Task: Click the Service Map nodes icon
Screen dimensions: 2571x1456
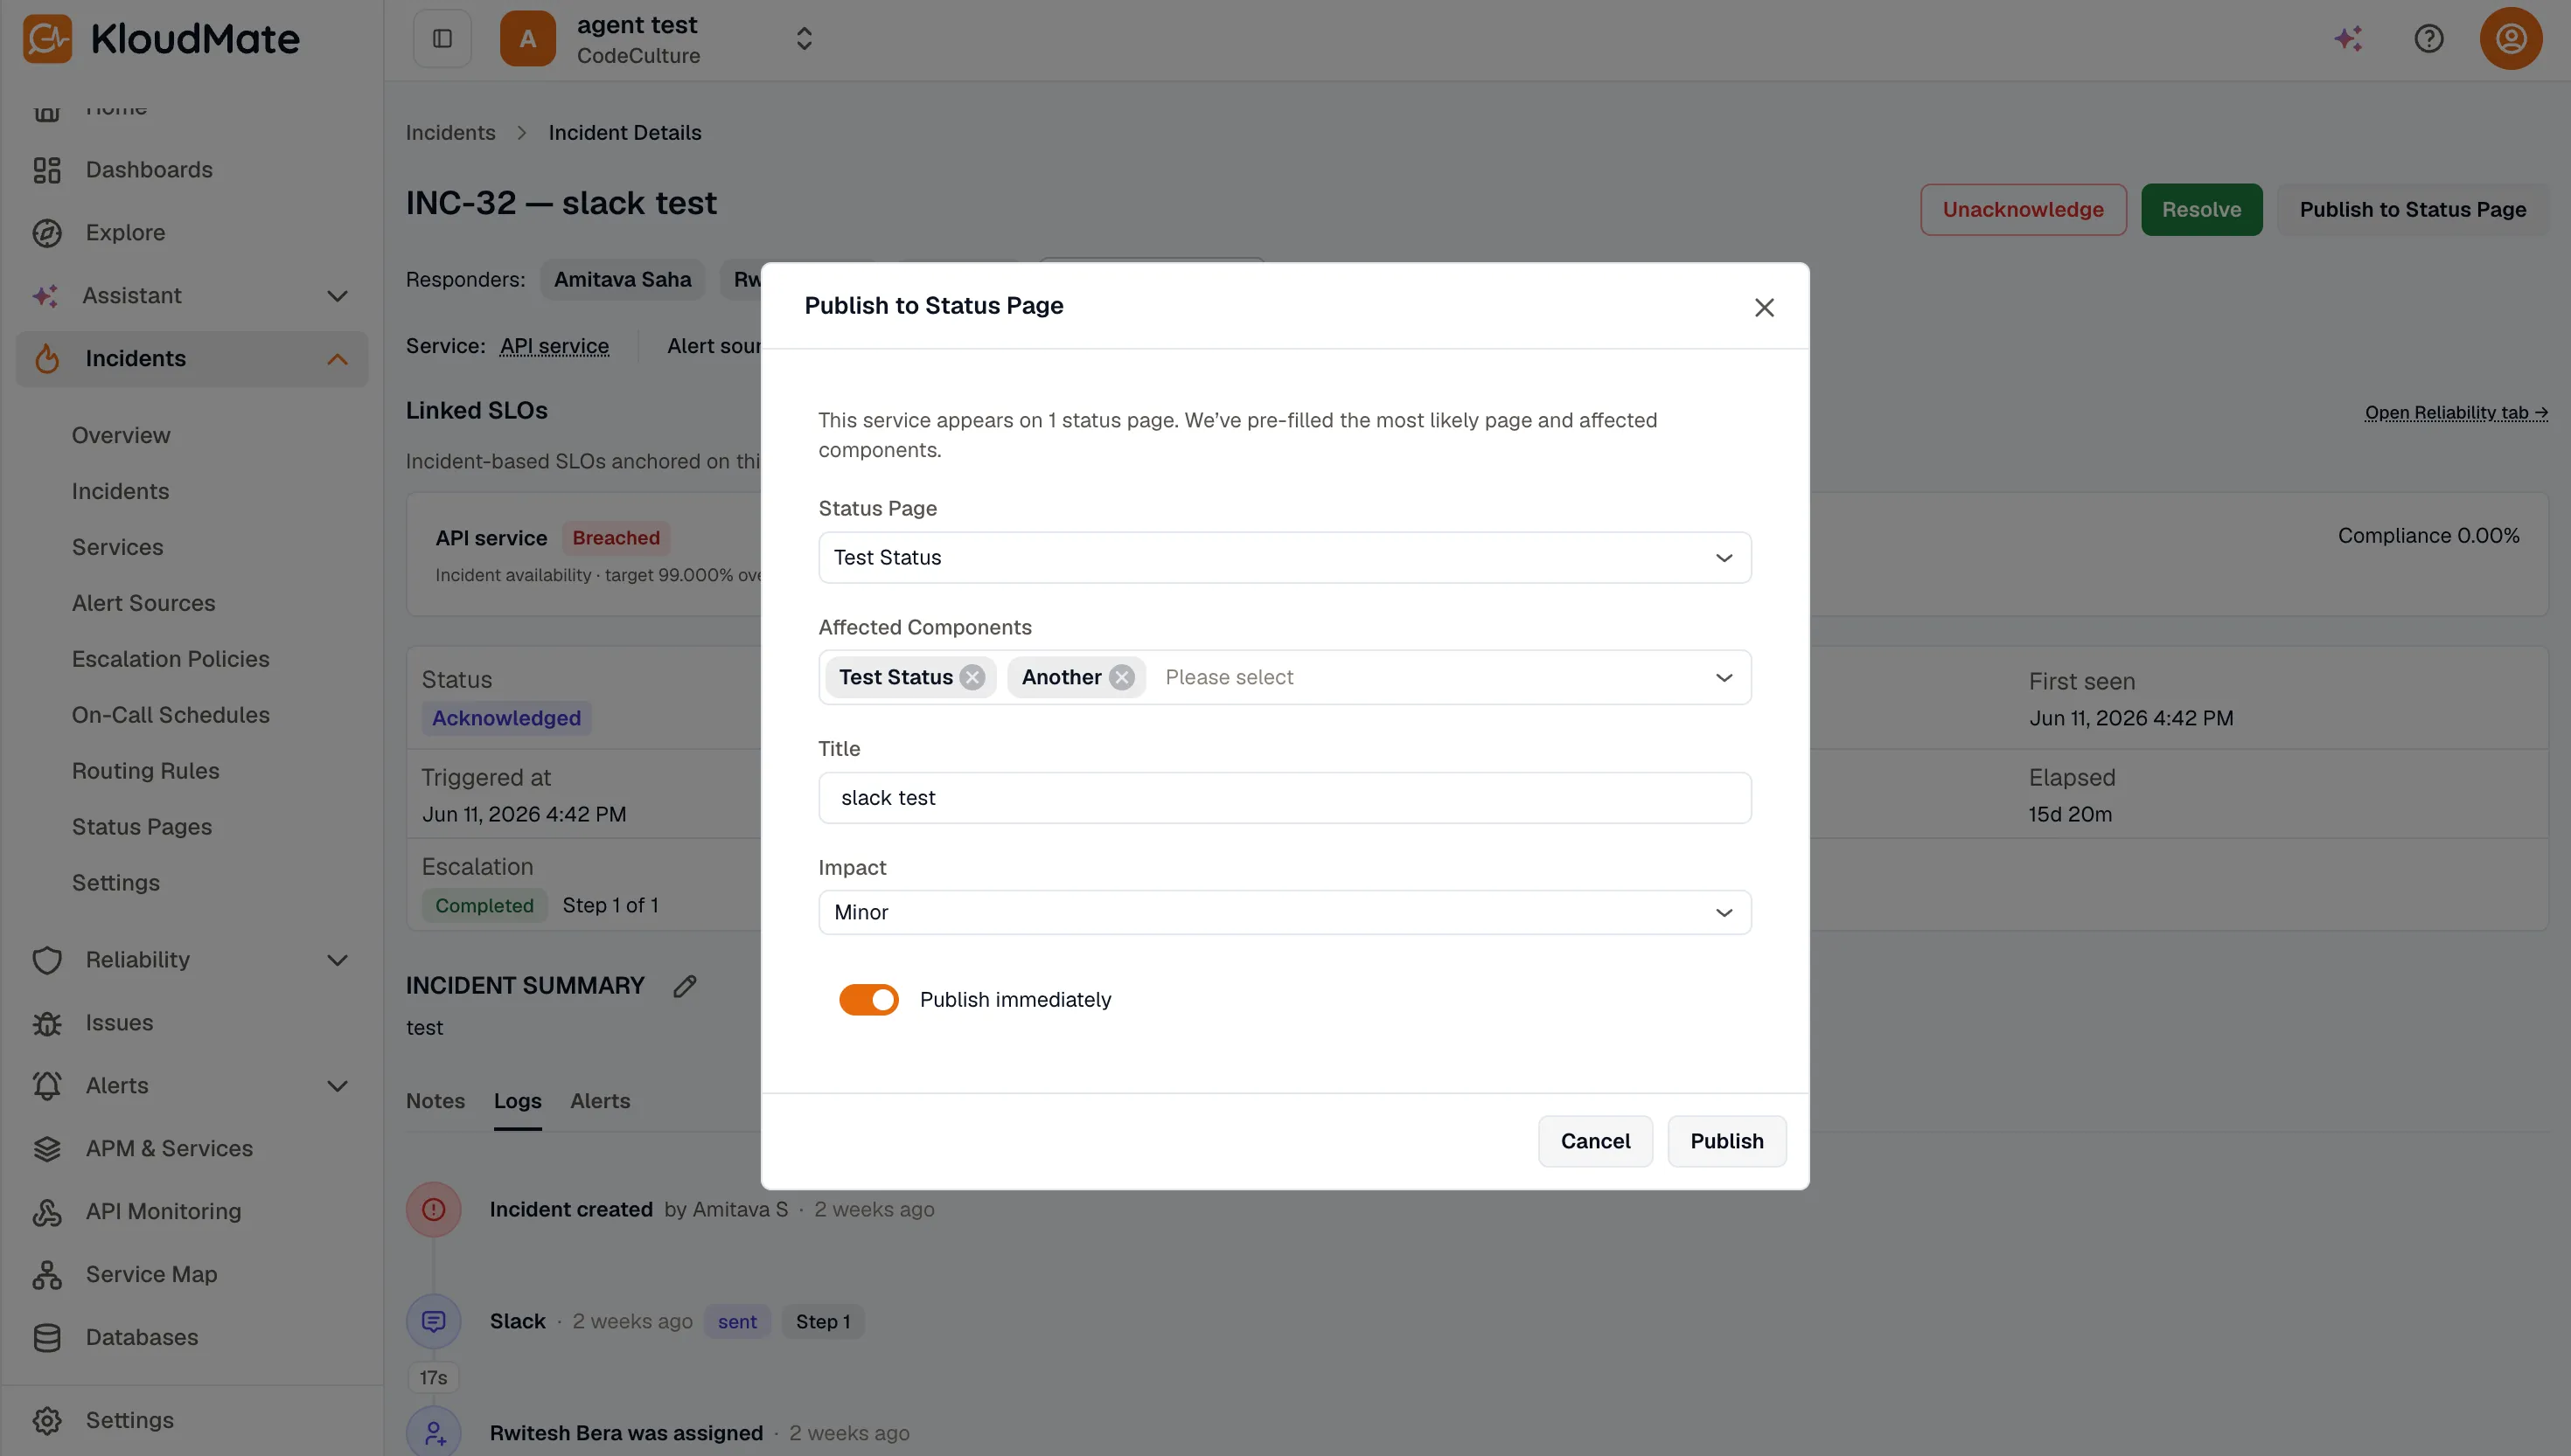Action: pos(47,1275)
